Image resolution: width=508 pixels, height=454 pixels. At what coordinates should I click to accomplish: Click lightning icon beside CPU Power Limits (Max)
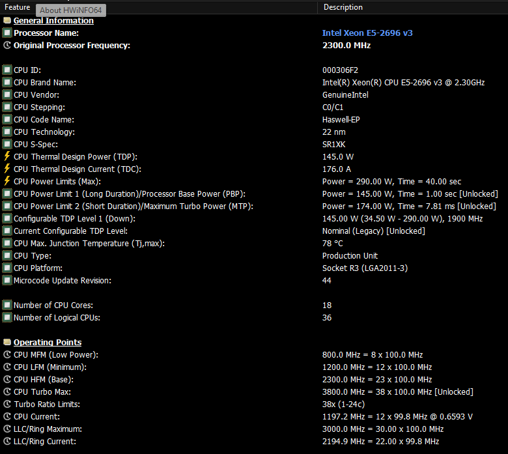pyautogui.click(x=7, y=182)
